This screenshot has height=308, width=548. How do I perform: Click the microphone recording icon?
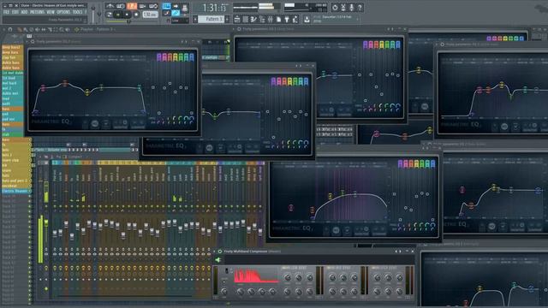(x=352, y=8)
